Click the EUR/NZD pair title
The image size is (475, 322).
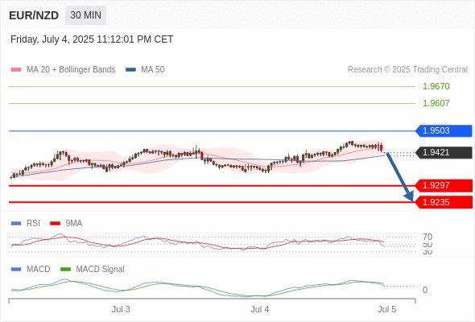34,15
